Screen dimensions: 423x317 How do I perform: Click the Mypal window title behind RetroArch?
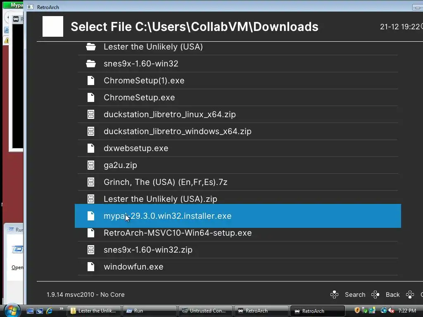pyautogui.click(x=17, y=5)
